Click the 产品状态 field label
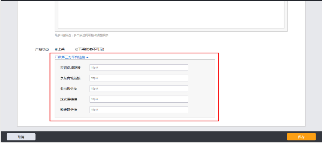The image size is (322, 143). pos(42,49)
